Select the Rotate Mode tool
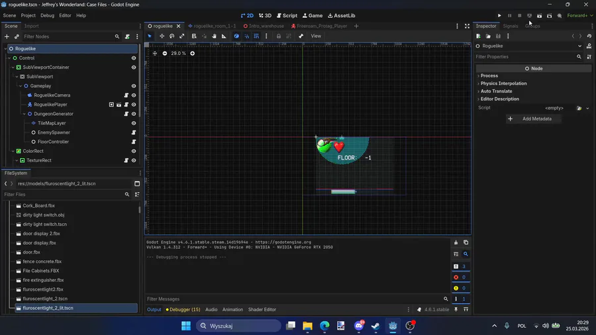 (x=172, y=36)
